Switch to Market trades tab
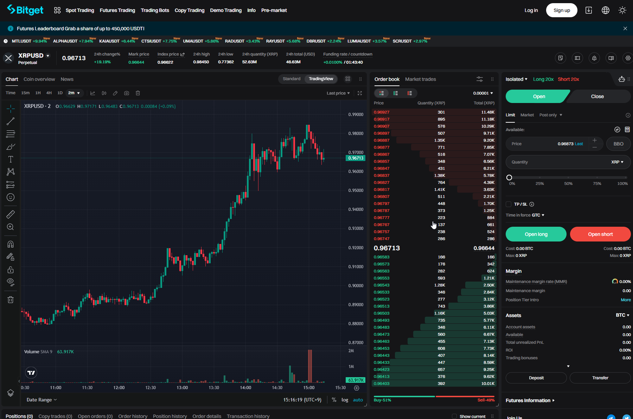The width and height of the screenshot is (633, 419). point(420,79)
